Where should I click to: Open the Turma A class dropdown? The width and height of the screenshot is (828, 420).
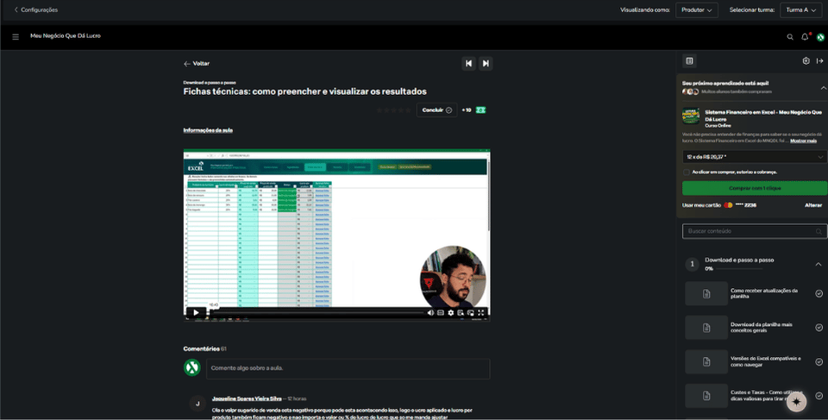pos(801,10)
